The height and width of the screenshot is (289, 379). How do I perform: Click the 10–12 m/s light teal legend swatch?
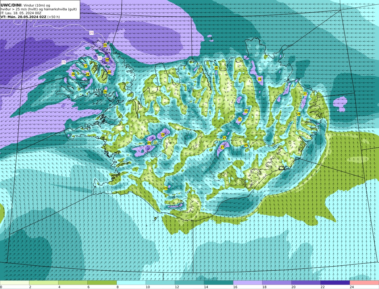coord(160,282)
